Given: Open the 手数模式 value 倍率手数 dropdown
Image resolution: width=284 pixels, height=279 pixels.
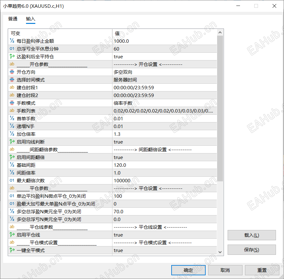Looking at the screenshot, I should [164, 103].
